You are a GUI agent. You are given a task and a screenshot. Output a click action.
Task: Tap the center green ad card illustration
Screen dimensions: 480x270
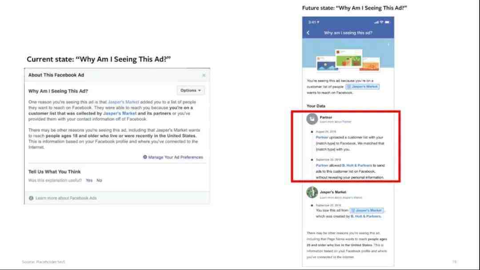(349, 58)
